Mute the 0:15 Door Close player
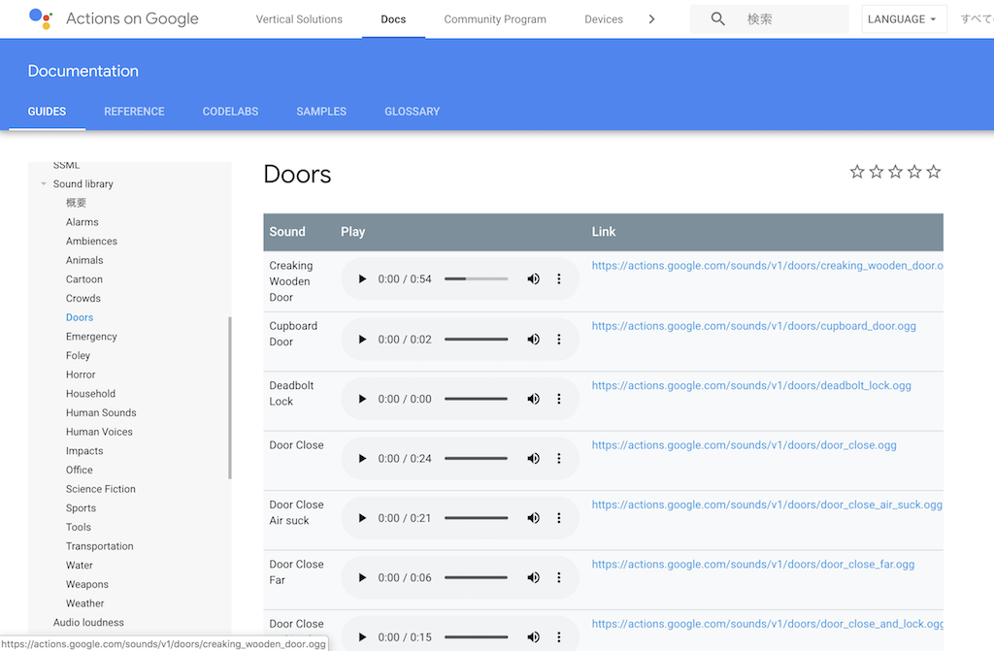 [x=533, y=637]
